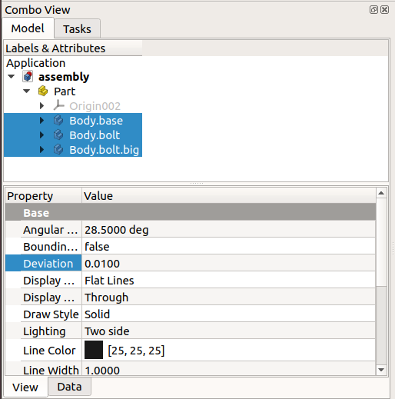The height and width of the screenshot is (399, 395).
Task: Close the Combo View panel
Action: click(x=384, y=10)
